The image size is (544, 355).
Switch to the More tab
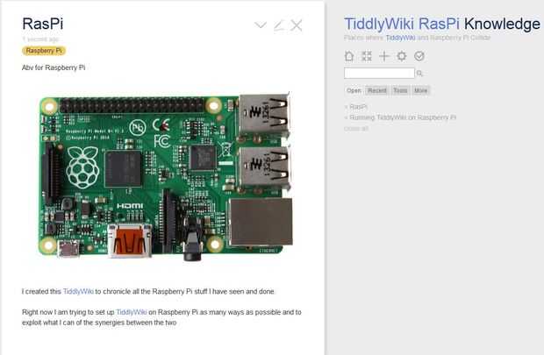[x=420, y=90]
